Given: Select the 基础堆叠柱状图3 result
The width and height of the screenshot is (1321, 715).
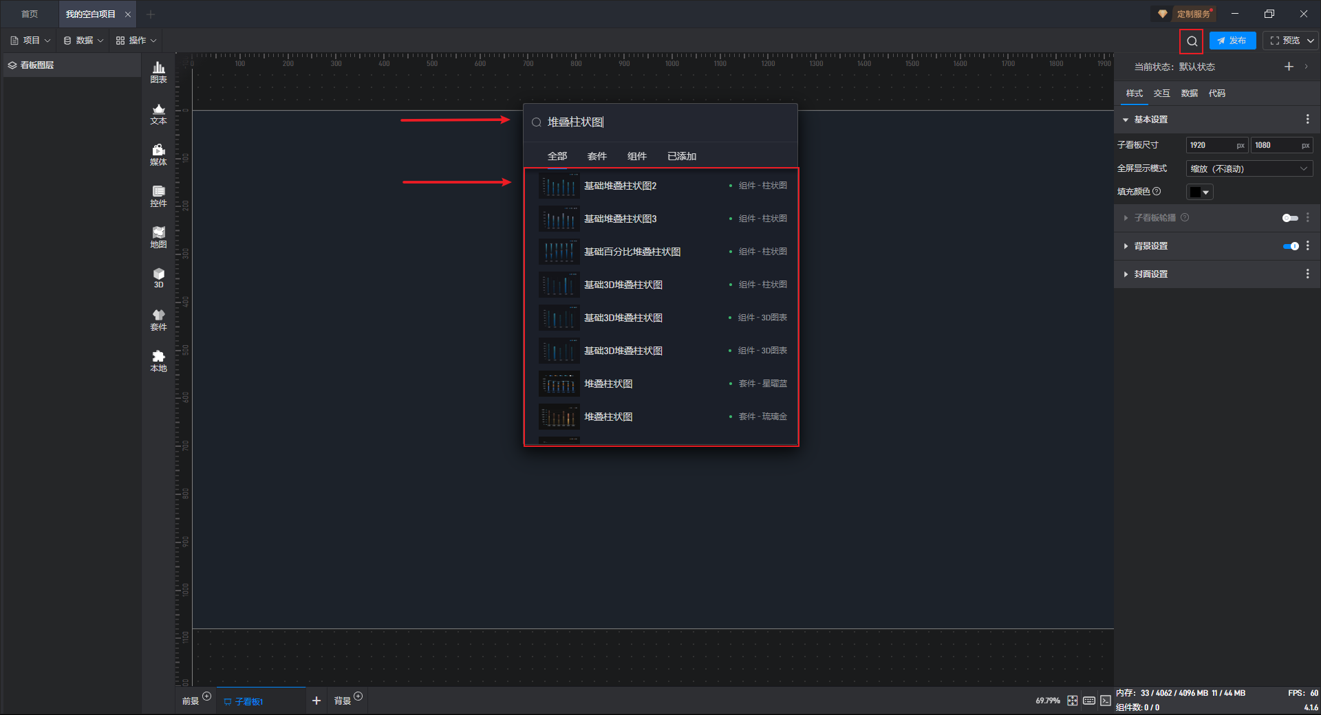Looking at the screenshot, I should tap(663, 219).
